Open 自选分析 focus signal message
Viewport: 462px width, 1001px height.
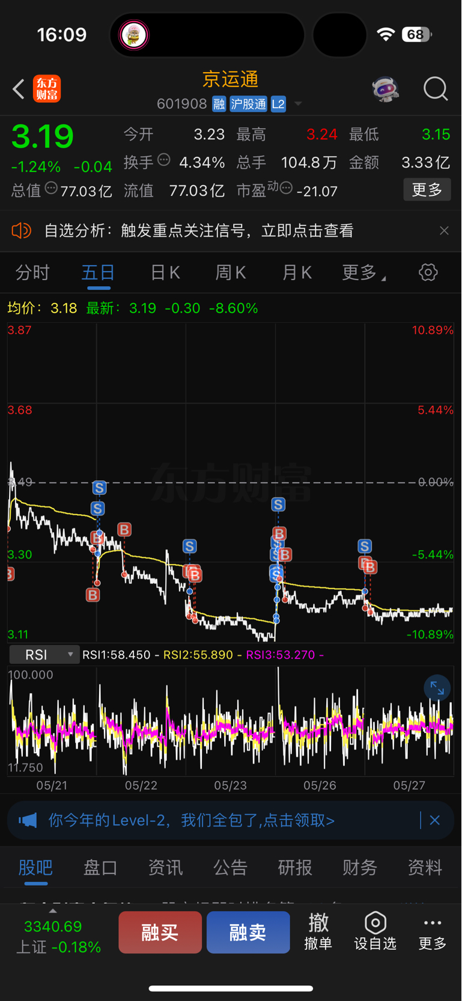[199, 231]
